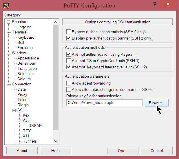Select Session category
The image size is (179, 159).
coord(19,22)
